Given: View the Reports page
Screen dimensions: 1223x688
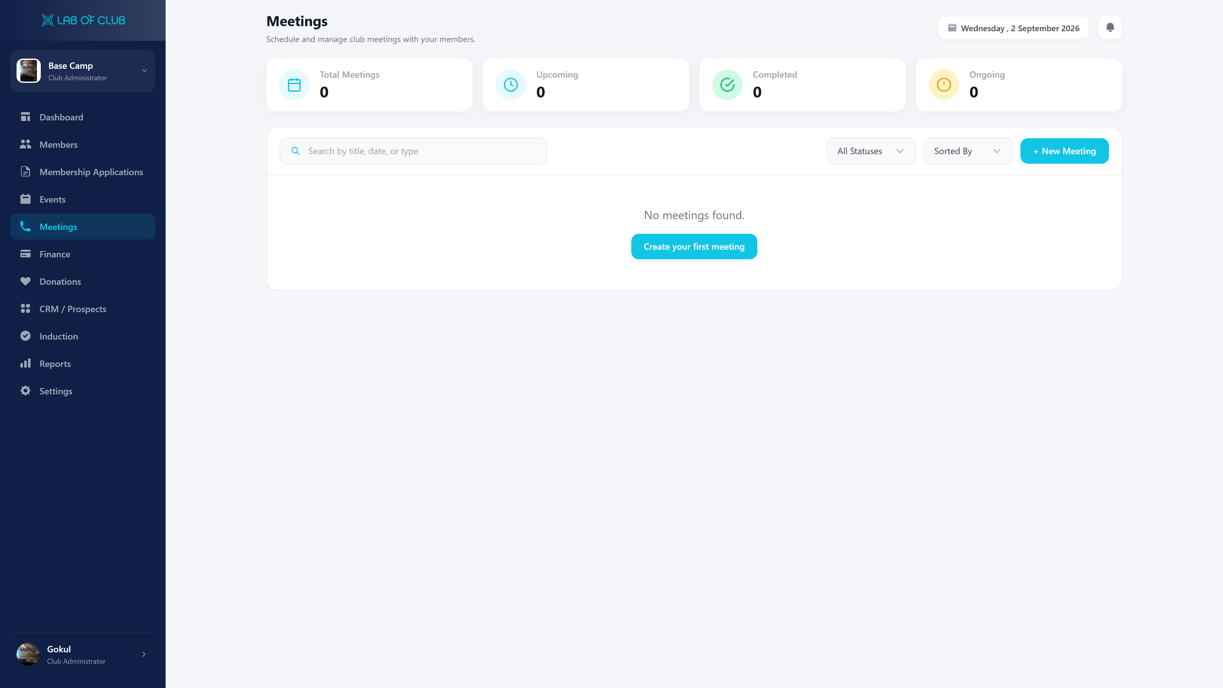Looking at the screenshot, I should 82,363.
